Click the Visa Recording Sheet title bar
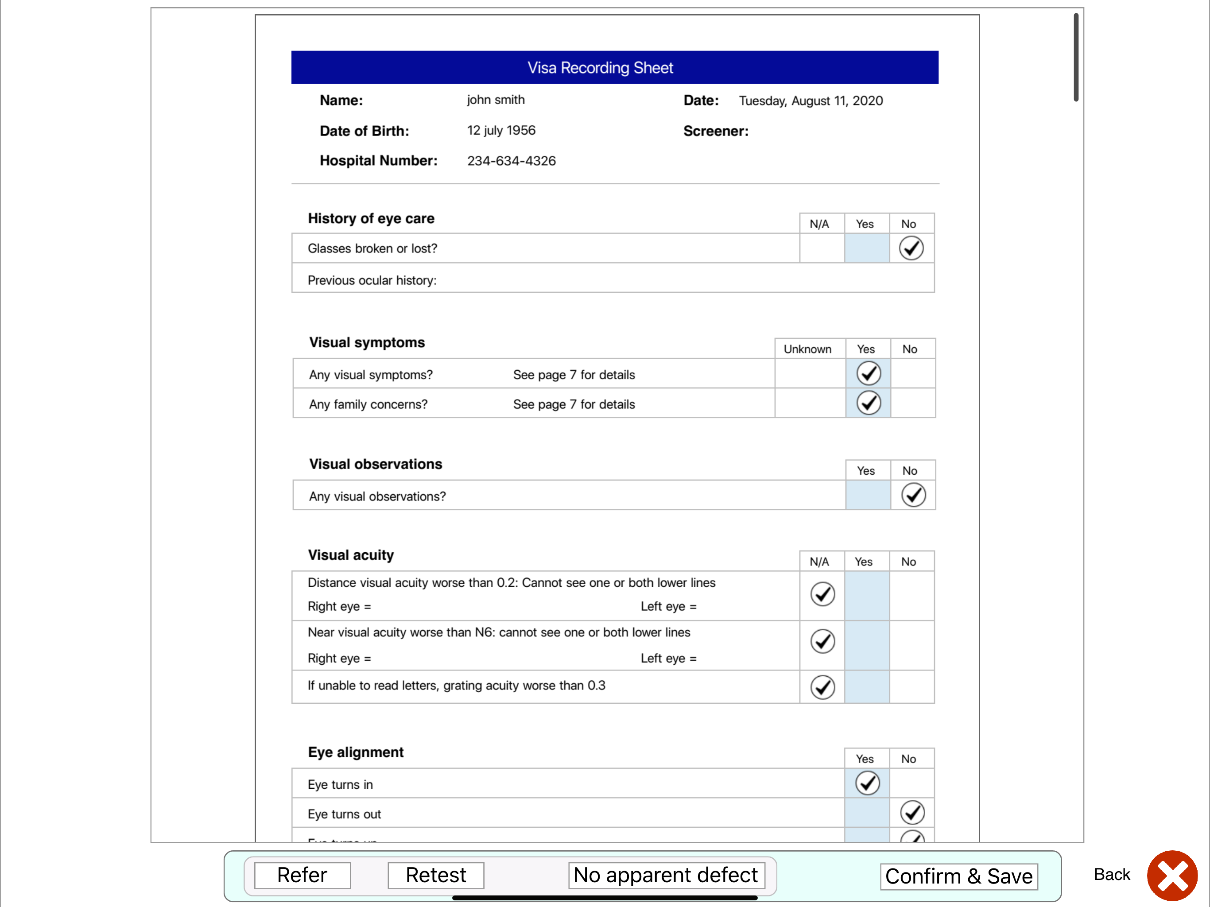This screenshot has width=1210, height=907. [615, 67]
